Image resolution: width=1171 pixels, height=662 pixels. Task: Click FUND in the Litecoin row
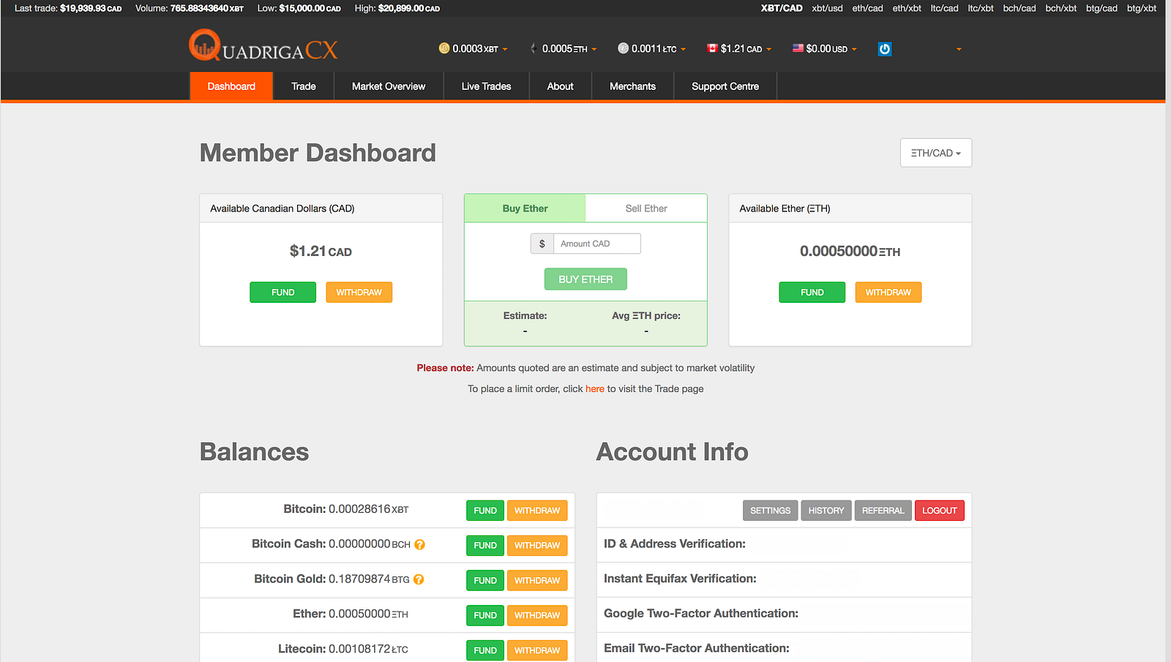[485, 650]
